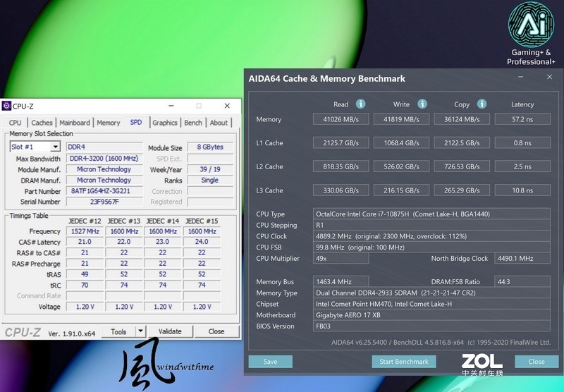564x392 pixels.
Task: Minimize the AIDA64 benchmark window
Action: click(520, 77)
